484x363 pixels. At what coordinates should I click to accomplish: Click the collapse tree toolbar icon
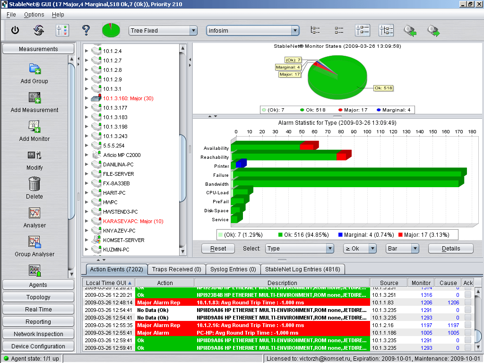pos(339,30)
